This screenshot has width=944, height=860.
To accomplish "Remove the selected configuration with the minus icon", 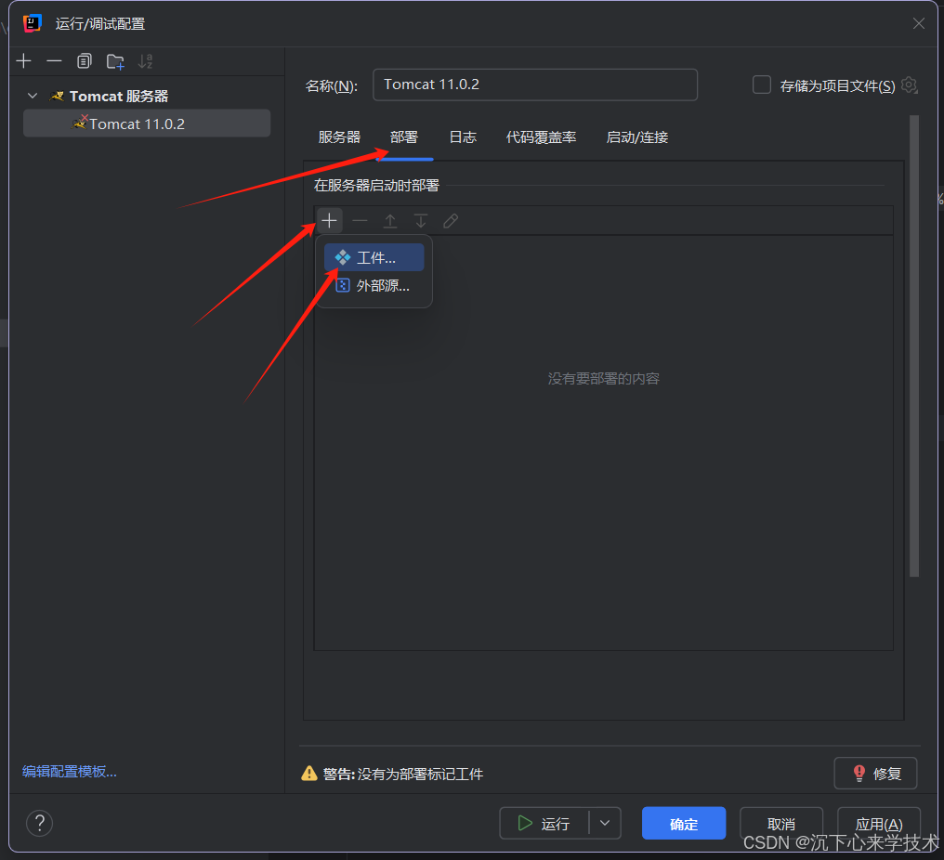I will (x=54, y=60).
